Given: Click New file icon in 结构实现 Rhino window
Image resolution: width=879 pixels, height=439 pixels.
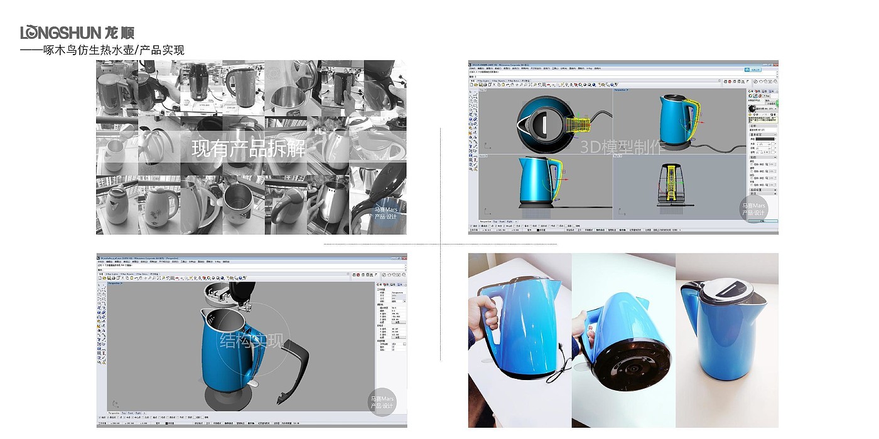Looking at the screenshot, I should 100,278.
